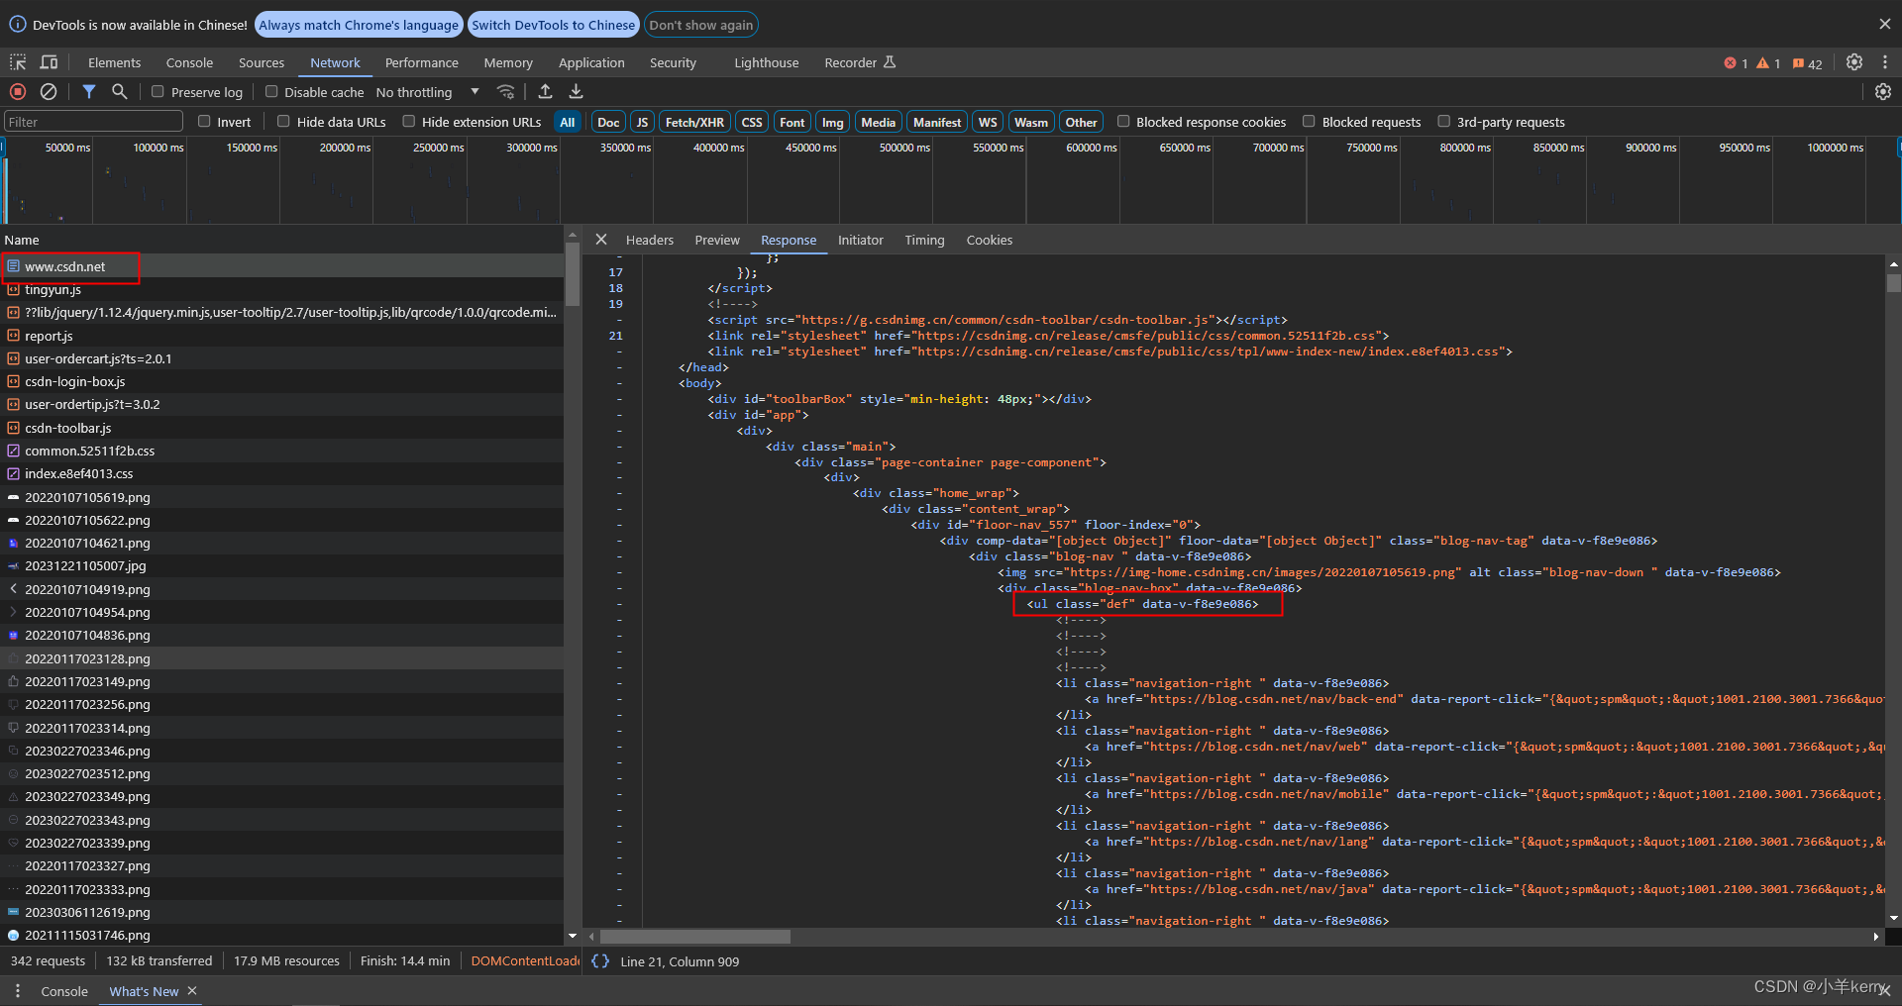1902x1006 pixels.
Task: Open DevTools main settings gear
Action: coord(1854,62)
